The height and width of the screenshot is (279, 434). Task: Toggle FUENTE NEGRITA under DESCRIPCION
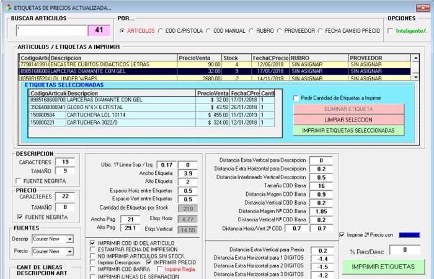[18, 181]
